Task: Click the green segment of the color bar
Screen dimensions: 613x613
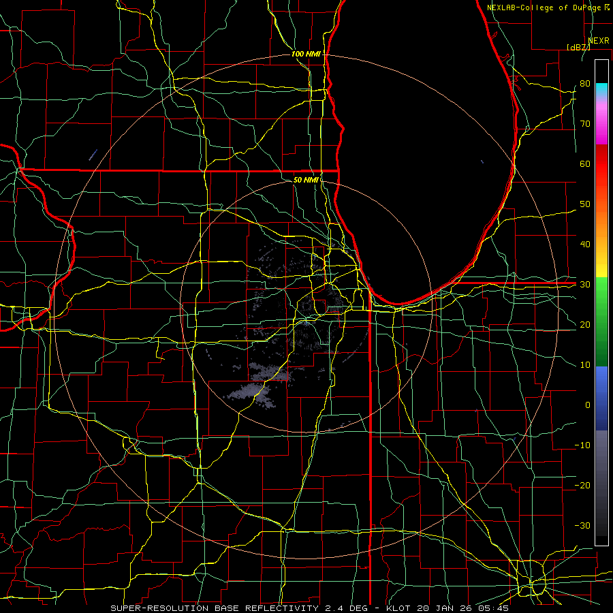Action: click(x=601, y=321)
